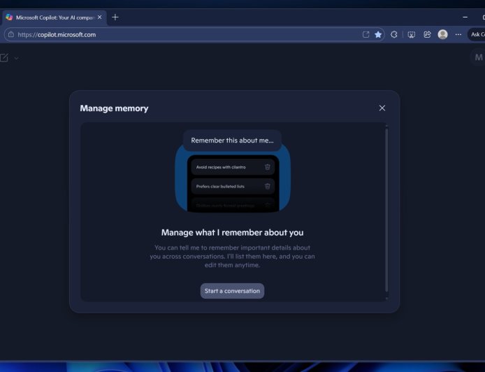This screenshot has width=485, height=372.
Task: Open the browser three-dots settings menu
Action: 458,34
